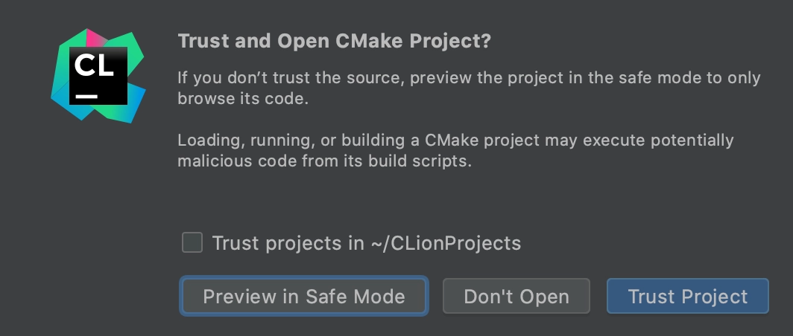Click the CLion application logo icon
Viewport: 793px width, 336px height.
[x=98, y=76]
